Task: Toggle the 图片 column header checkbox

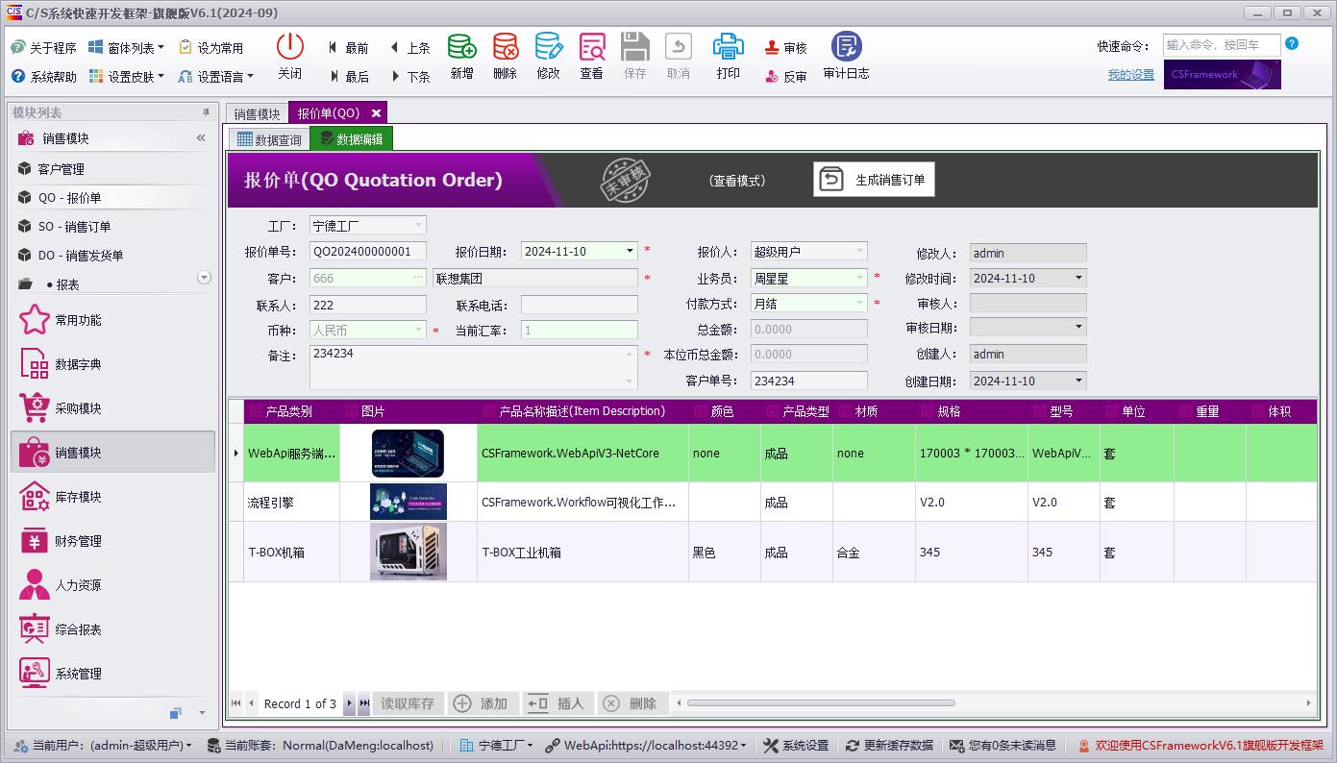Action: [x=351, y=411]
